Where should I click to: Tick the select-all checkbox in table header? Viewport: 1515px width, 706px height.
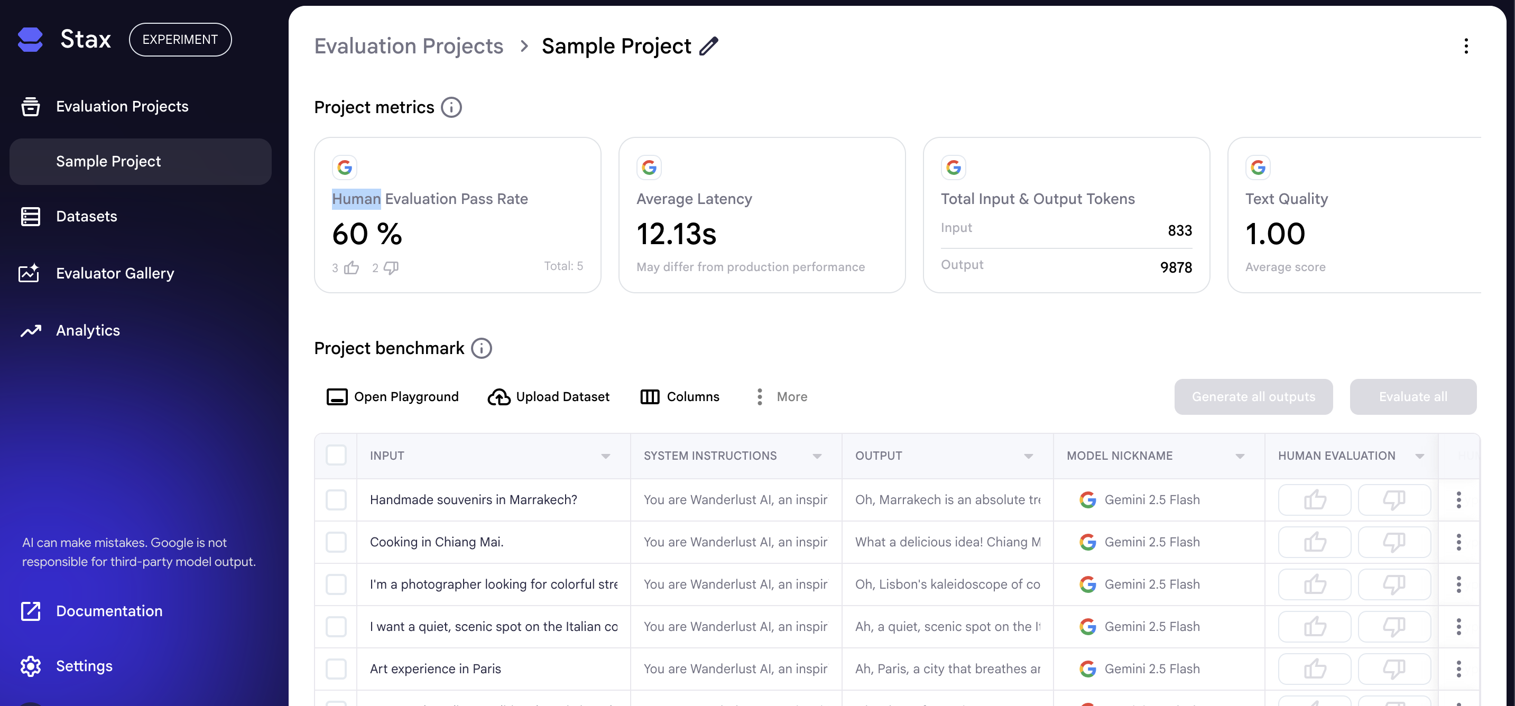click(x=336, y=456)
